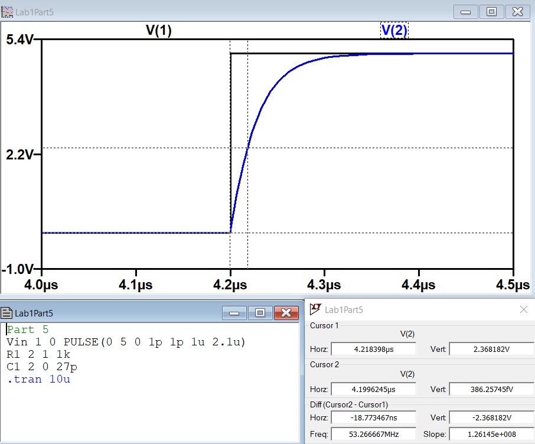Click Cursor 1 Vert value field
The width and height of the screenshot is (535, 444).
(x=491, y=350)
